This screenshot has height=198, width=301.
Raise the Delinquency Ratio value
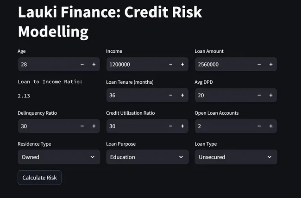click(x=94, y=126)
